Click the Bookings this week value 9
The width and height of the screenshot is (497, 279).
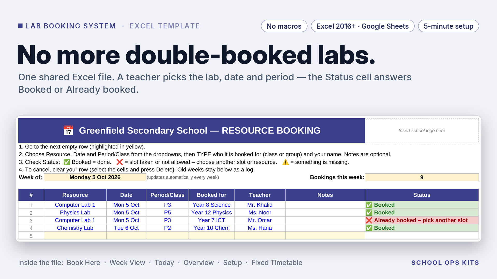422,177
